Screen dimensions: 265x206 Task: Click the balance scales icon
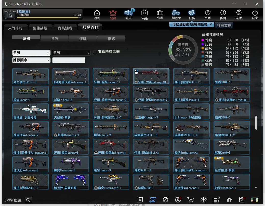(204, 200)
